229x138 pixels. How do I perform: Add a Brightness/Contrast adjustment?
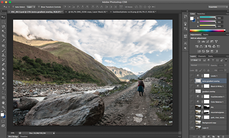(199, 41)
